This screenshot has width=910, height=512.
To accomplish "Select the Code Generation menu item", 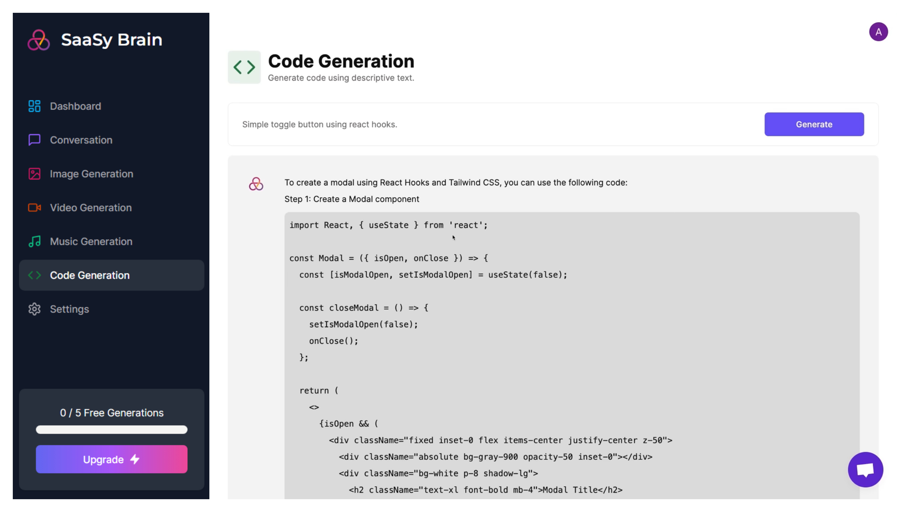I will 111,274.
